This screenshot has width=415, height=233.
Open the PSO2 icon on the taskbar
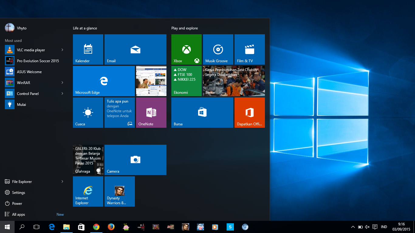coord(200,227)
